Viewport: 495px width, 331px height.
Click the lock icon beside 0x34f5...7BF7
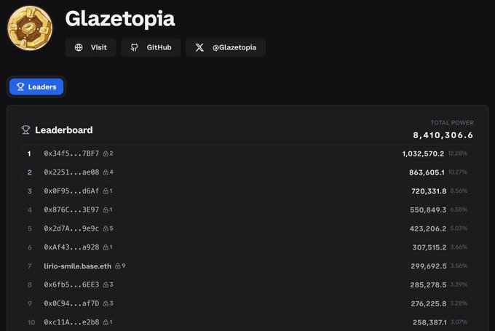[x=106, y=154]
